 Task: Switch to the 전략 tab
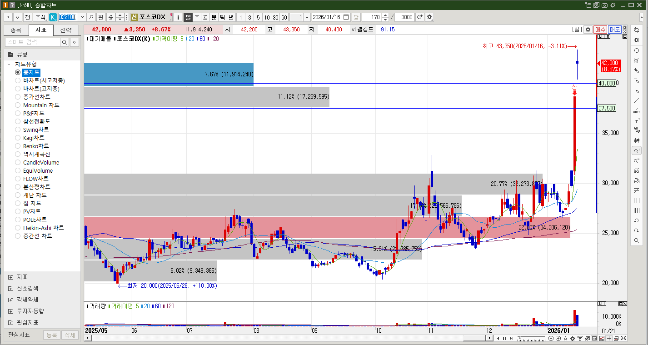67,29
